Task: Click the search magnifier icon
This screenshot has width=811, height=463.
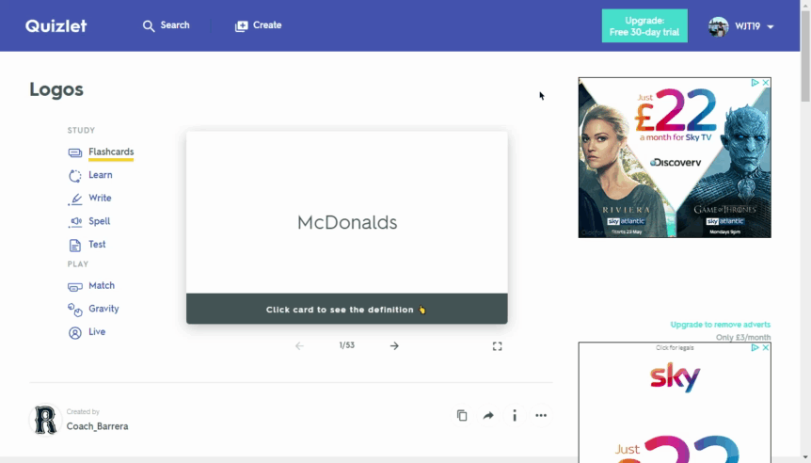Action: 149,25
